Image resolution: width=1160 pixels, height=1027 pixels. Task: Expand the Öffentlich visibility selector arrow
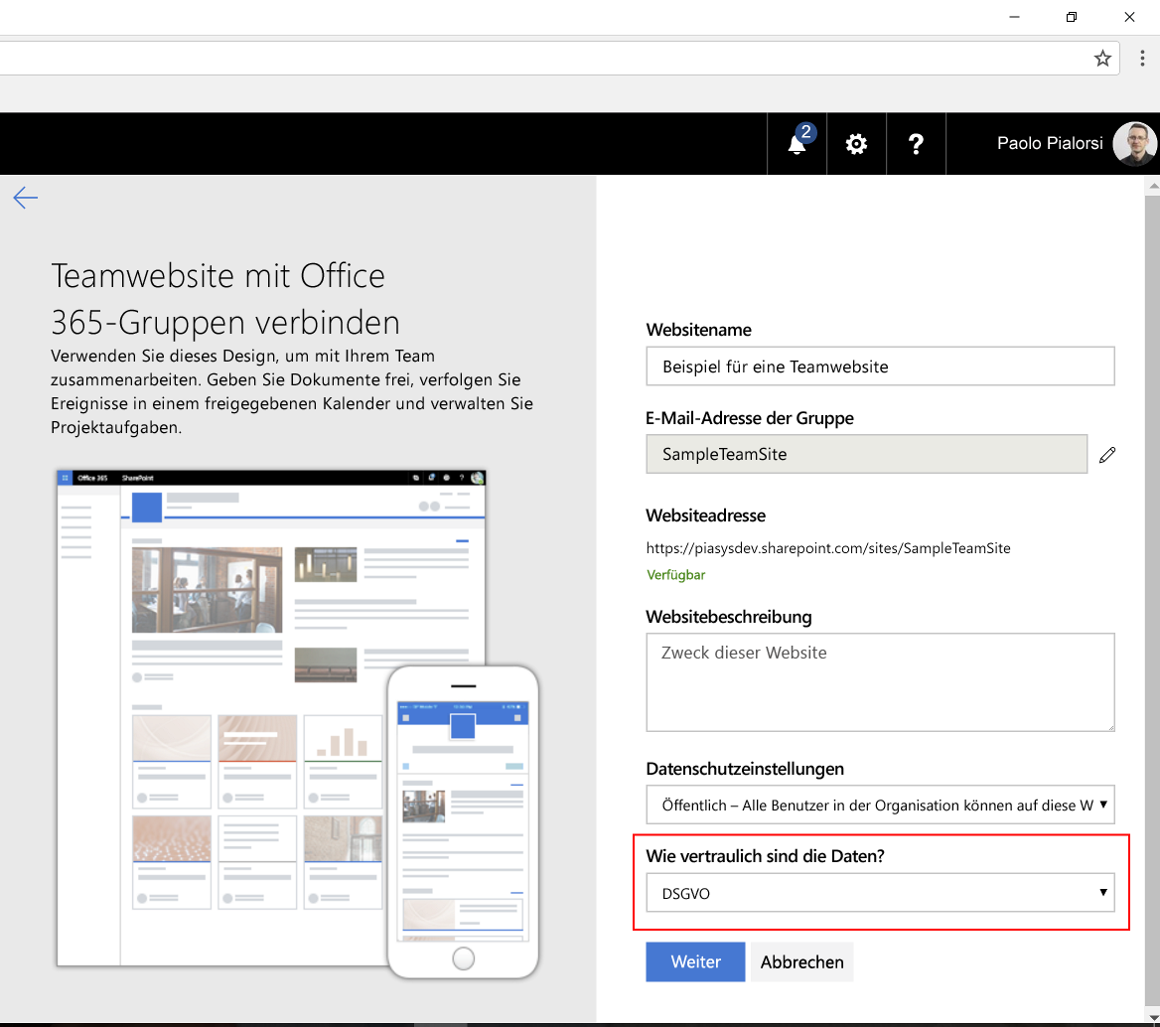(1102, 805)
